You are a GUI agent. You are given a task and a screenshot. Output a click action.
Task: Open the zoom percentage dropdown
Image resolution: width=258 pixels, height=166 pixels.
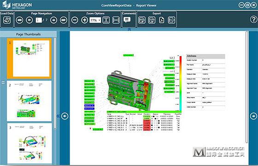pyautogui.click(x=95, y=20)
